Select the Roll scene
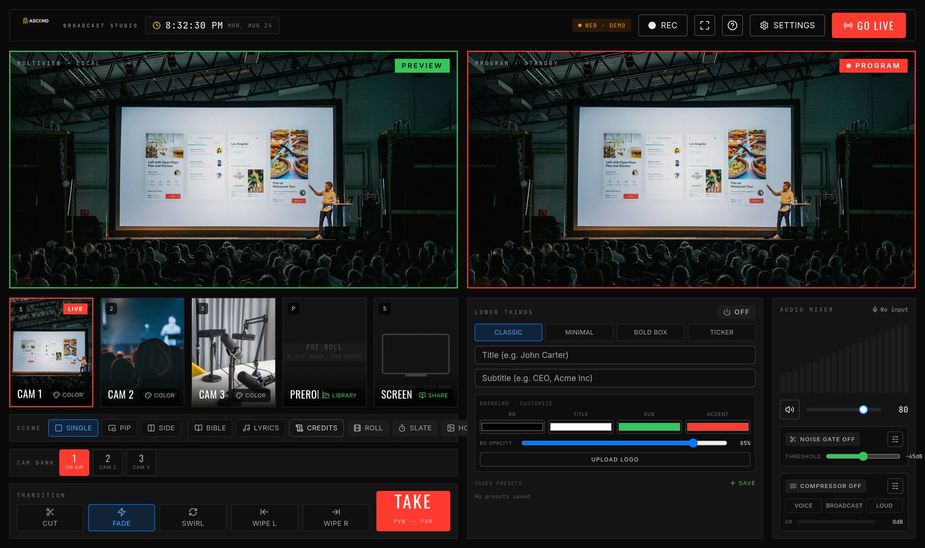Viewport: 925px width, 548px height. (368, 428)
